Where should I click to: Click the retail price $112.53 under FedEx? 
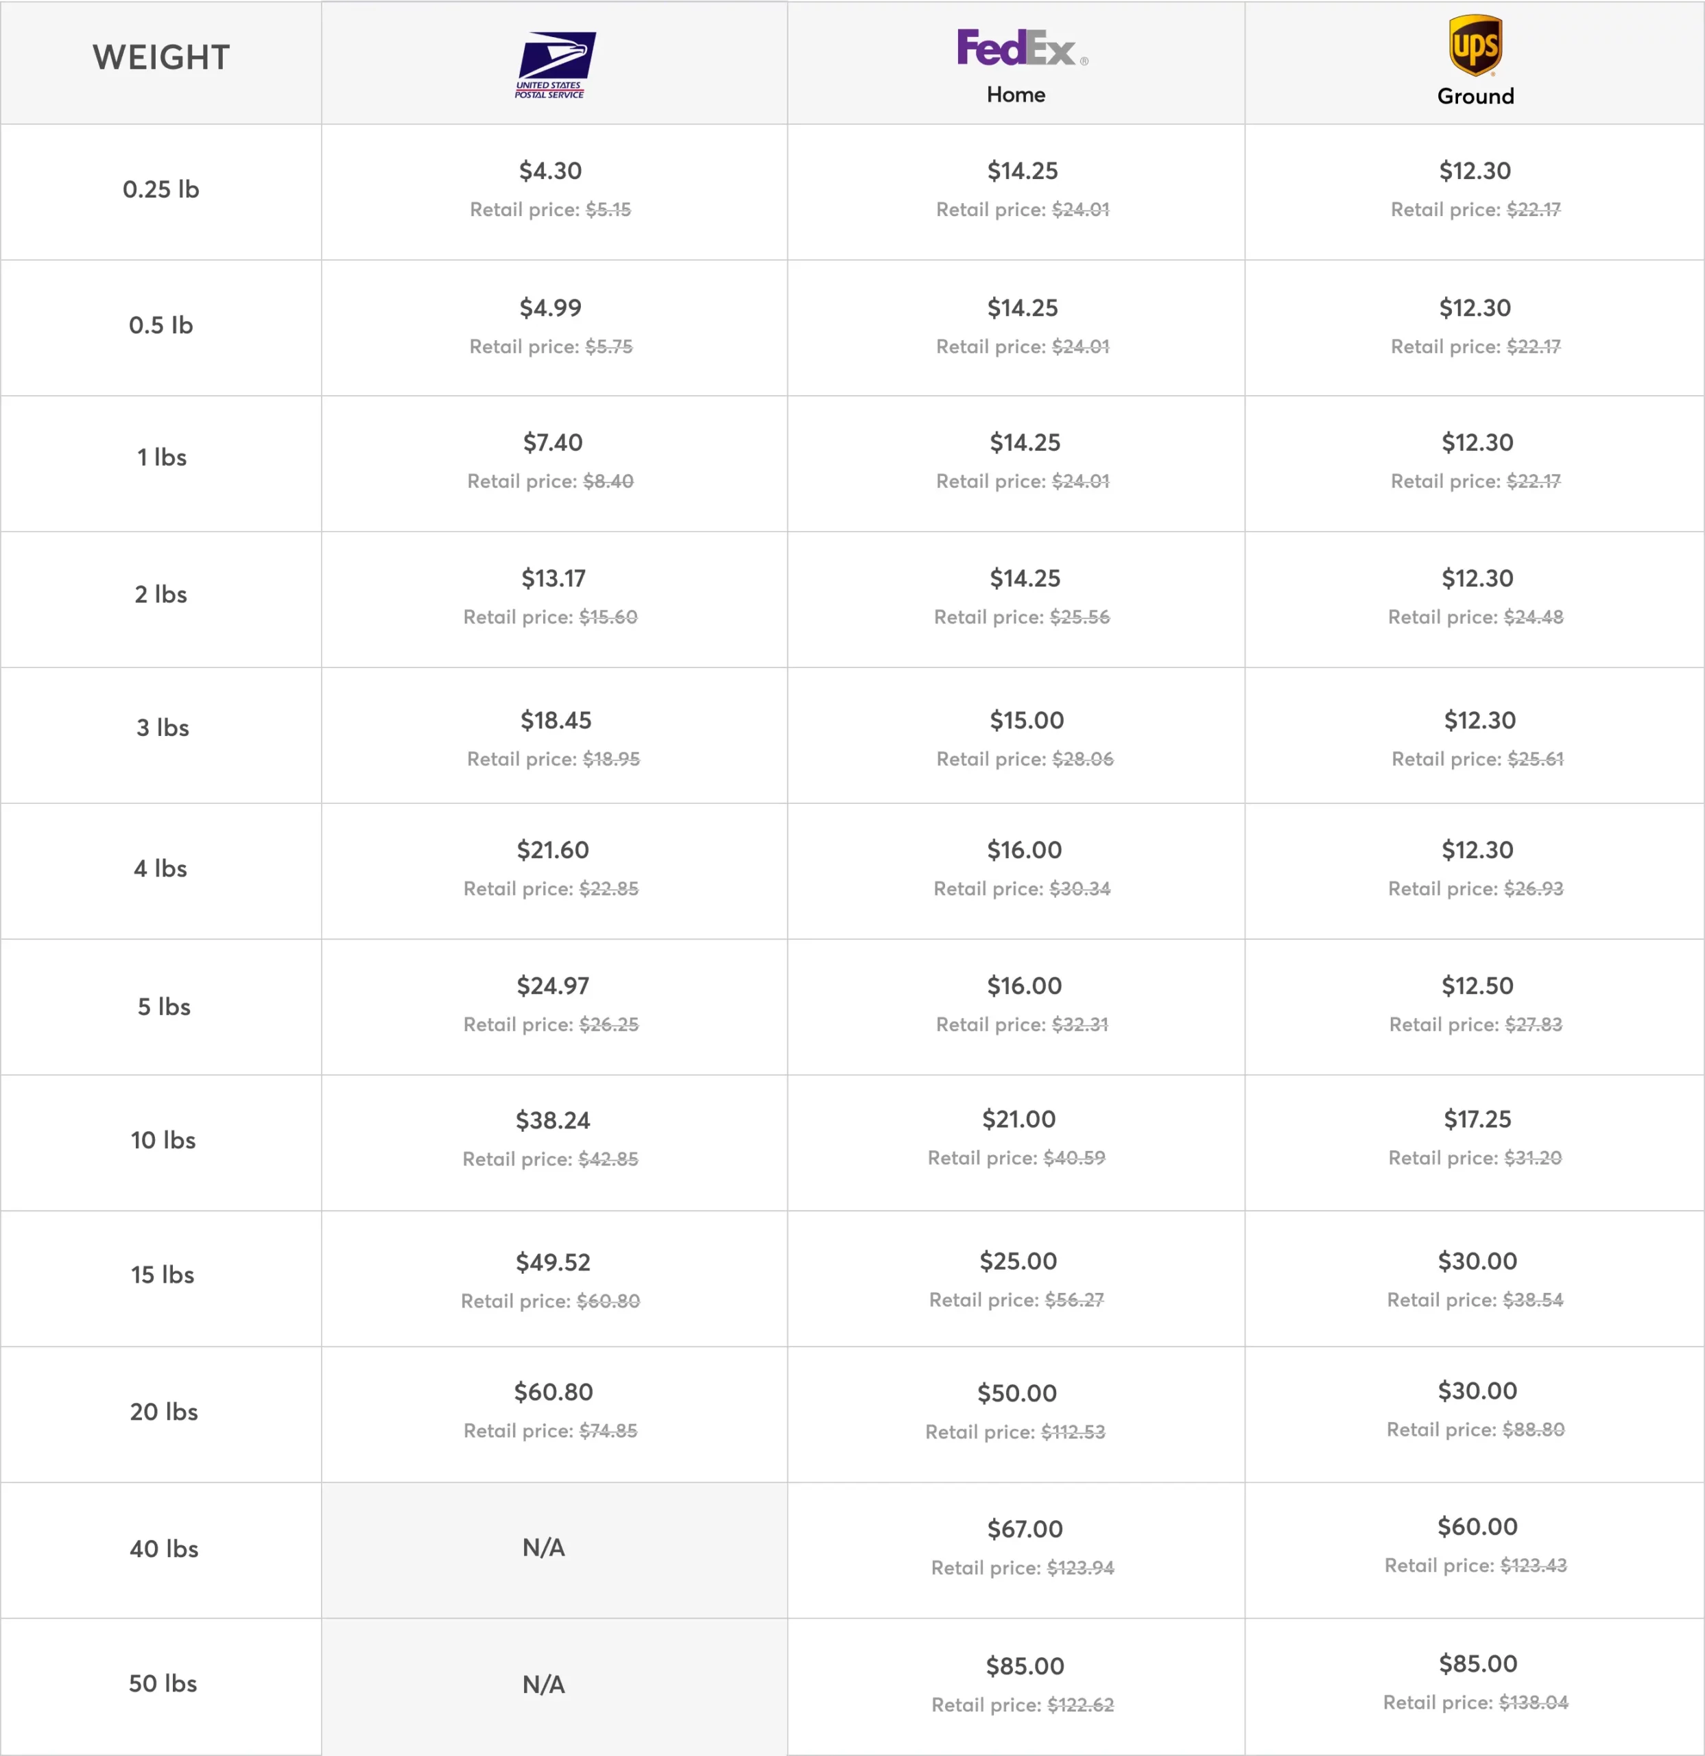pos(1073,1432)
